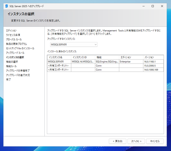This screenshot has width=171, height=151.
Task: Click the インスタンス ID column header
Action: [x=83, y=57]
